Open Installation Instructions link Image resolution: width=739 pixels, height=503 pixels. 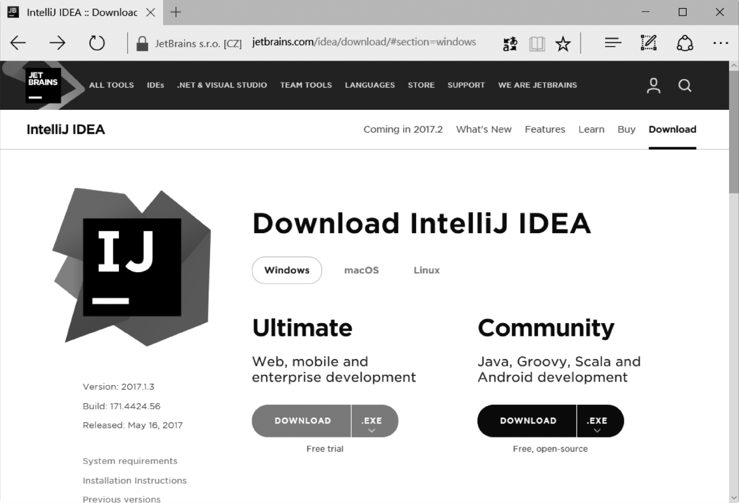(x=135, y=481)
